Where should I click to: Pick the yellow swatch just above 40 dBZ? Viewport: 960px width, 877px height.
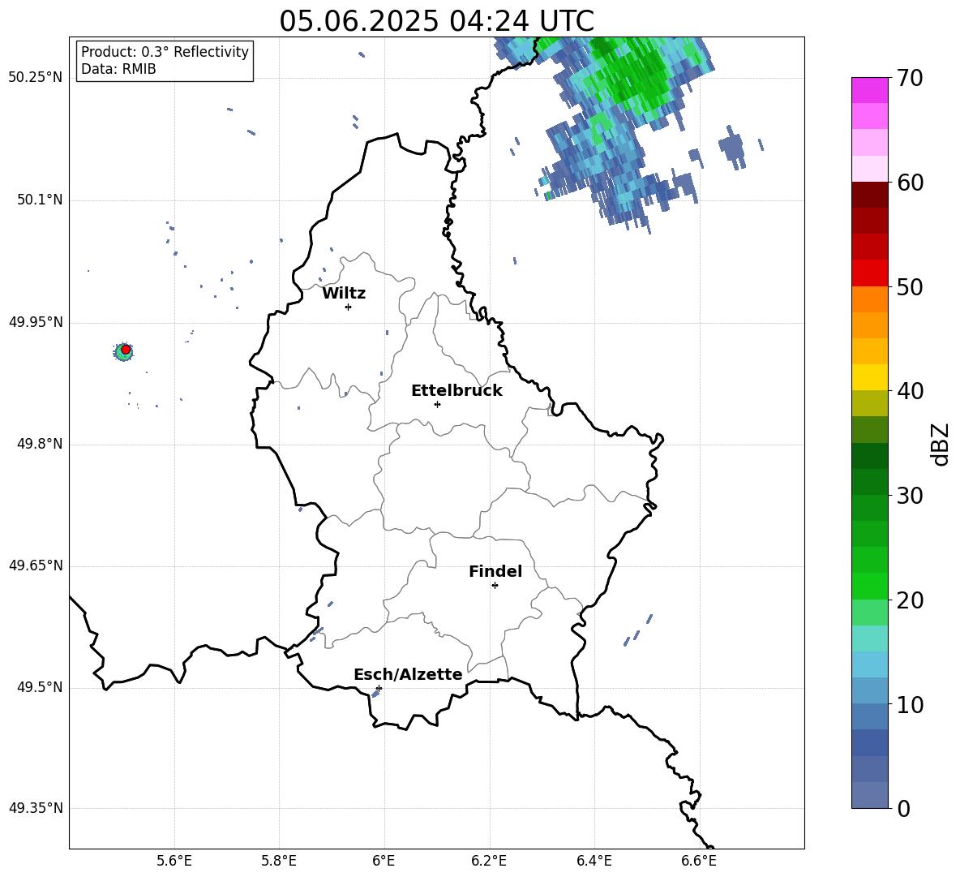click(869, 377)
